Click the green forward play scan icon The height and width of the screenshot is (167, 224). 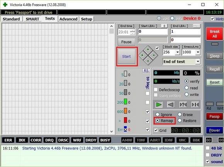tap(159, 105)
